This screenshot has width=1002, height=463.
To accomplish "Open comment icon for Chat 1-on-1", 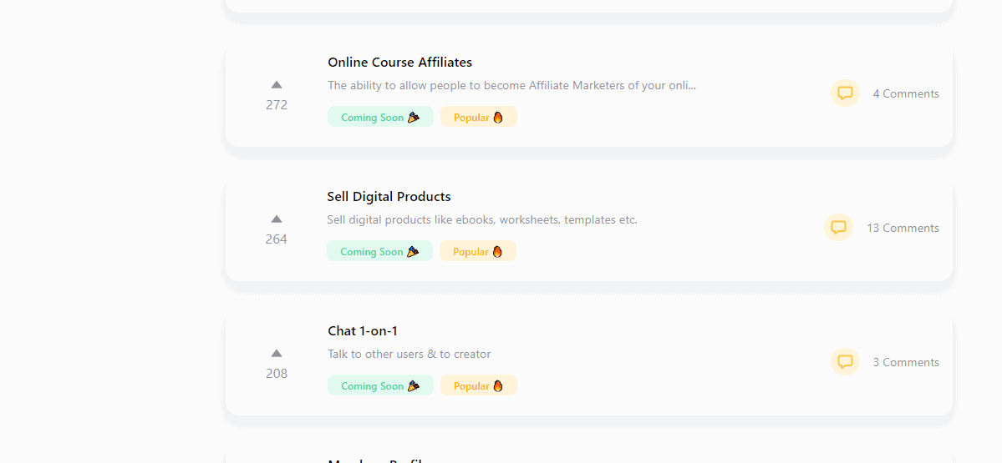I will (x=845, y=362).
